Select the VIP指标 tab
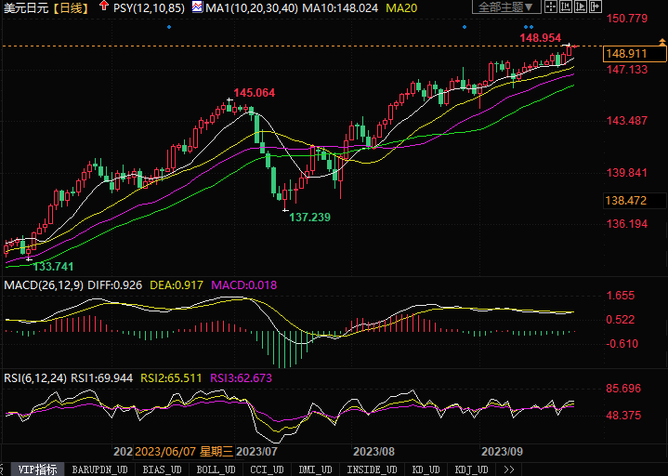 pyautogui.click(x=37, y=469)
